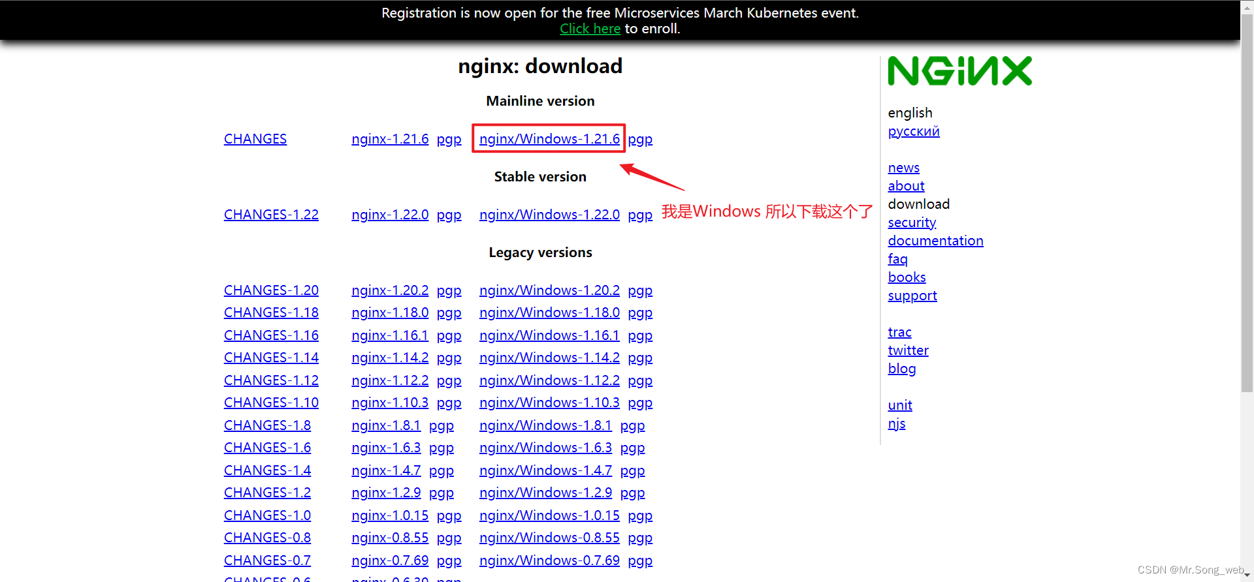Viewport: 1254px width, 582px height.
Task: Download nginx-0.7.69 source
Action: [x=390, y=560]
